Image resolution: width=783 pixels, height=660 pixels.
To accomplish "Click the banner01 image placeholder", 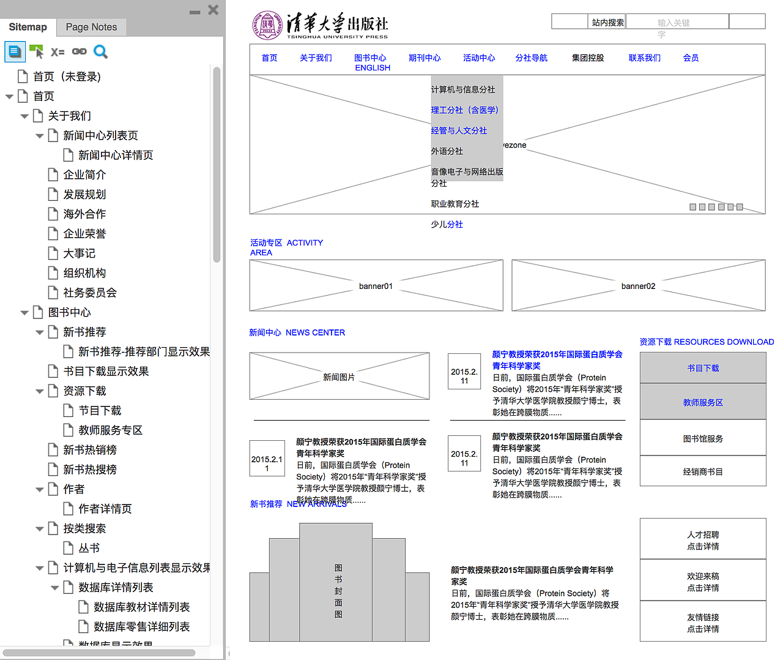I will coord(376,286).
